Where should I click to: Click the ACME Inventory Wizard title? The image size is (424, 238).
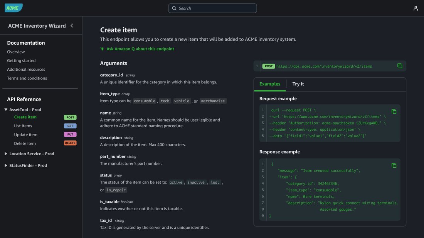click(x=37, y=26)
